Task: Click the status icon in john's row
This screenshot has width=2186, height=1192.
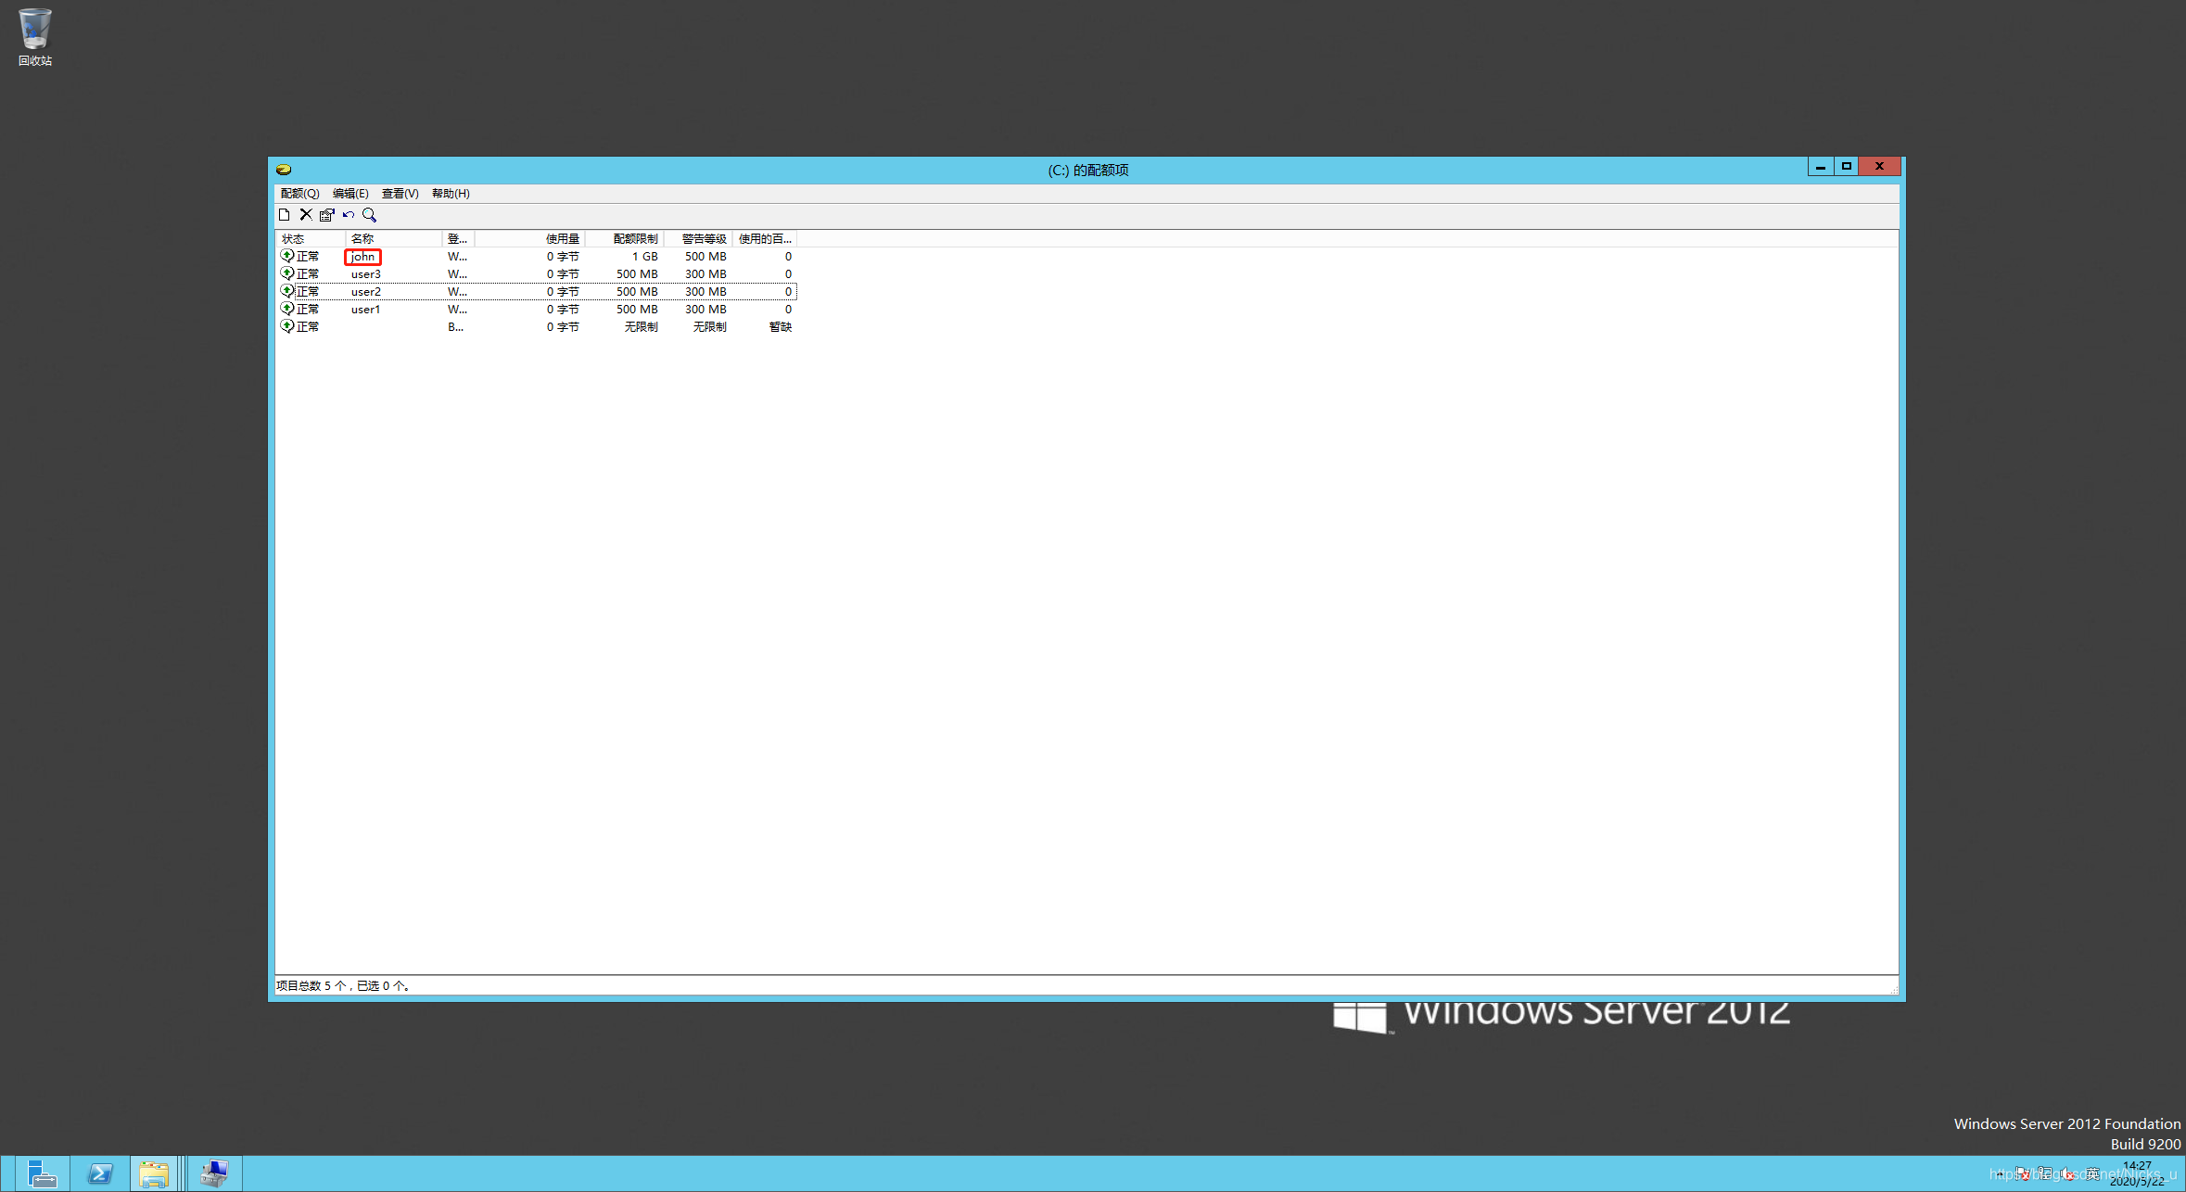Action: point(287,256)
